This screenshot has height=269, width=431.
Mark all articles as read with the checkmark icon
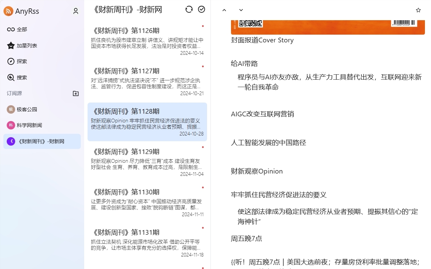(201, 9)
